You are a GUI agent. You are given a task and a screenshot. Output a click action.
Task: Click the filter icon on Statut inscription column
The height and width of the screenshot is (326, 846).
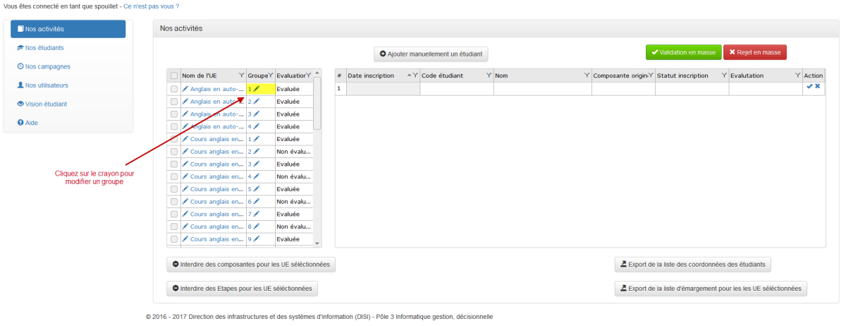click(724, 76)
